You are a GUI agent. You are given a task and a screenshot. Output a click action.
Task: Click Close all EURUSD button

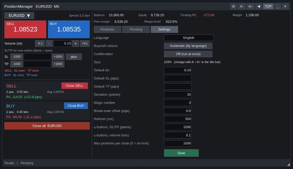pyautogui.click(x=47, y=126)
